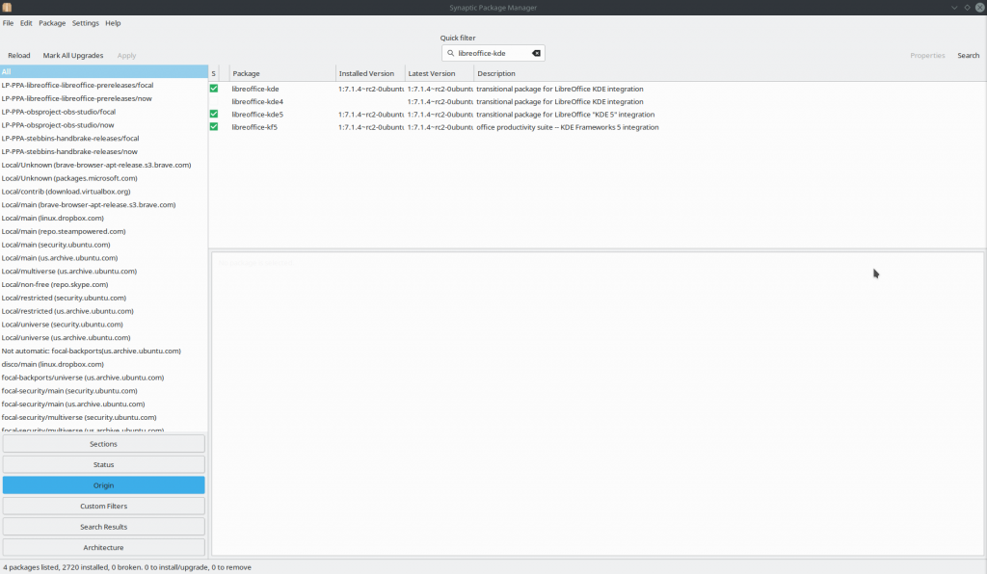Image resolution: width=987 pixels, height=574 pixels.
Task: Select LP-PPA-obsproject-obs-studio/focal origin
Action: (x=59, y=112)
